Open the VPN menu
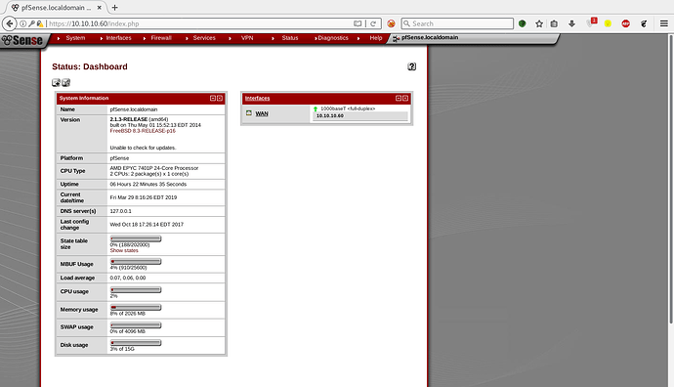Screen dimensions: 674x387 click(247, 38)
